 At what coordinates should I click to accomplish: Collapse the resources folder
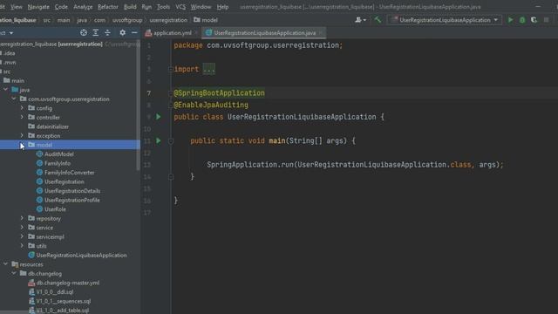coord(5,264)
